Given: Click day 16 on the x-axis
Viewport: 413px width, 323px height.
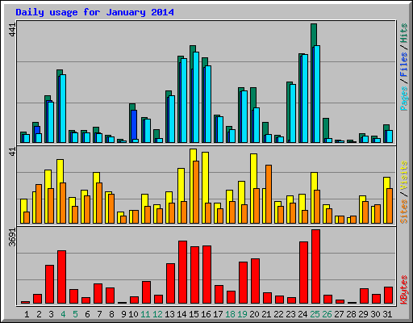Looking at the screenshot, I should (x=206, y=314).
